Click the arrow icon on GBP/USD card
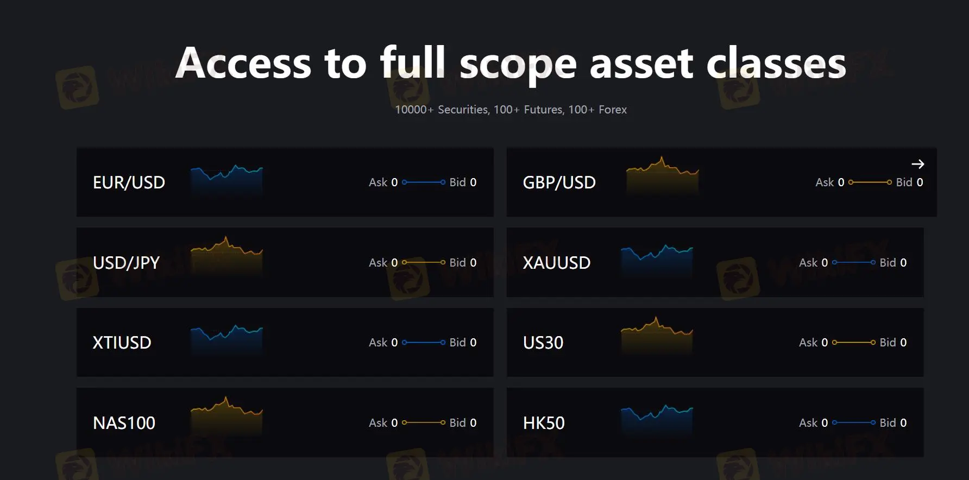 917,164
